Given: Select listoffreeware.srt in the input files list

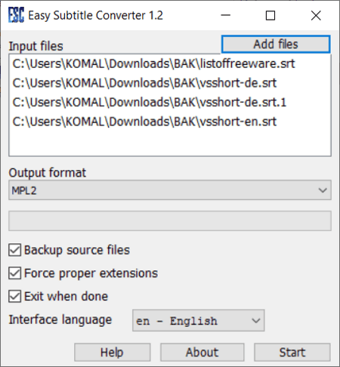Looking at the screenshot, I should pyautogui.click(x=153, y=63).
